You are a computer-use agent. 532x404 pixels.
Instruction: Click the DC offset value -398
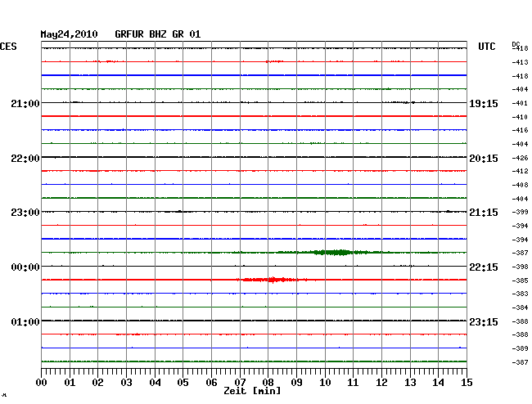(x=520, y=267)
